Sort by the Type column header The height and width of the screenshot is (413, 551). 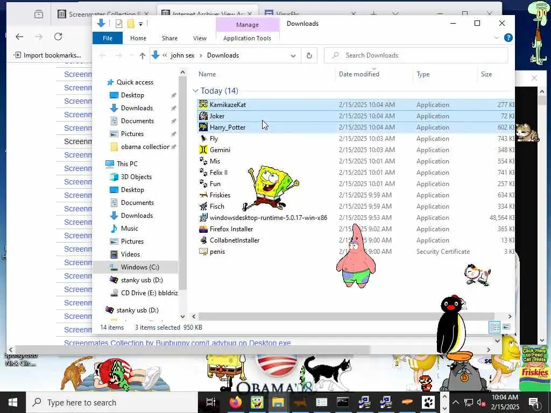click(423, 74)
